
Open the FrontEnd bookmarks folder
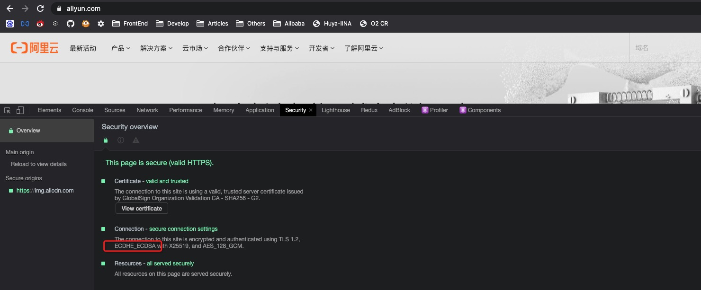point(130,23)
